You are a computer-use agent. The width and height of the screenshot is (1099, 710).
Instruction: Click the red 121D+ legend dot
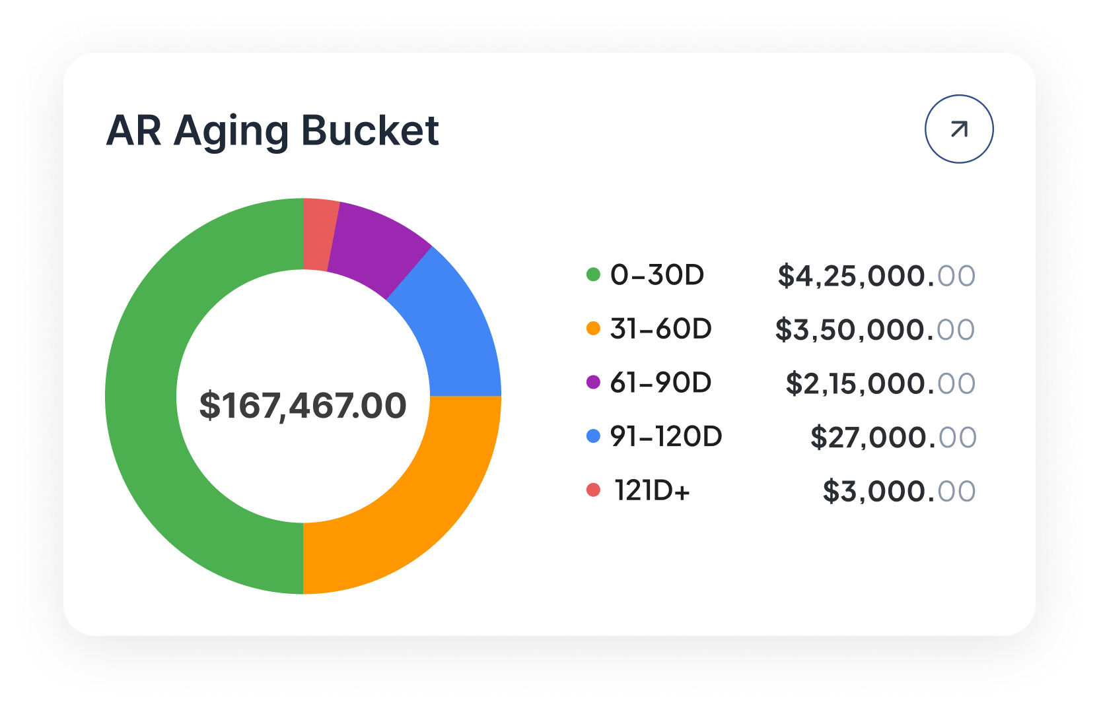pyautogui.click(x=593, y=490)
